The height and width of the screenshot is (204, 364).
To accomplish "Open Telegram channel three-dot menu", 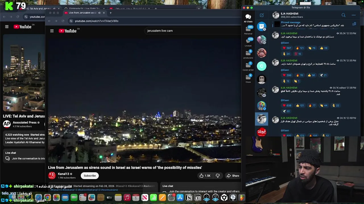I will (x=353, y=15).
